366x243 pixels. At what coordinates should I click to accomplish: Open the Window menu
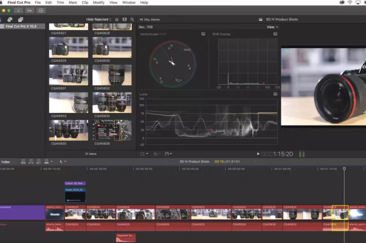click(129, 3)
